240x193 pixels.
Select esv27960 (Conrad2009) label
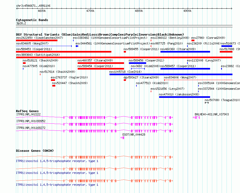click(x=208, y=38)
